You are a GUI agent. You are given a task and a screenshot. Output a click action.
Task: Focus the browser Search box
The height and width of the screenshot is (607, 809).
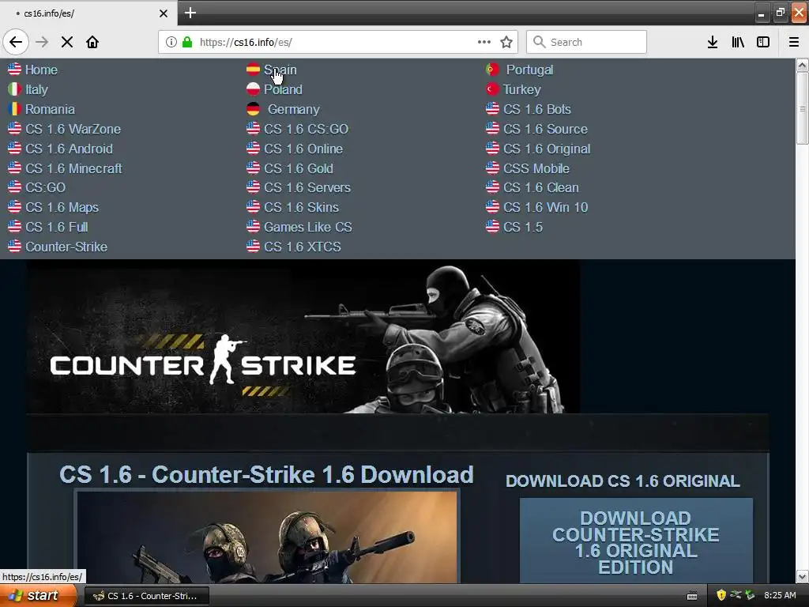[x=587, y=42]
